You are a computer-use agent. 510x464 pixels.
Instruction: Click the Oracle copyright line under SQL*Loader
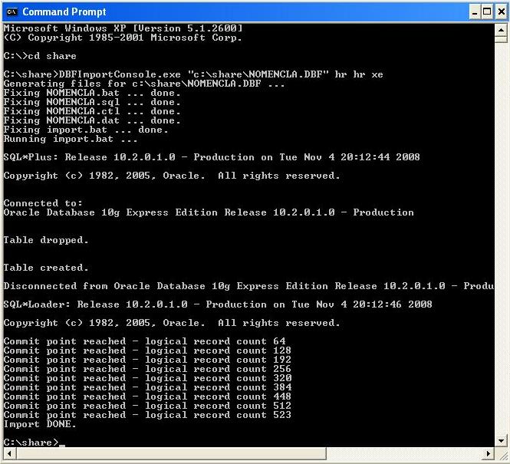coord(172,323)
